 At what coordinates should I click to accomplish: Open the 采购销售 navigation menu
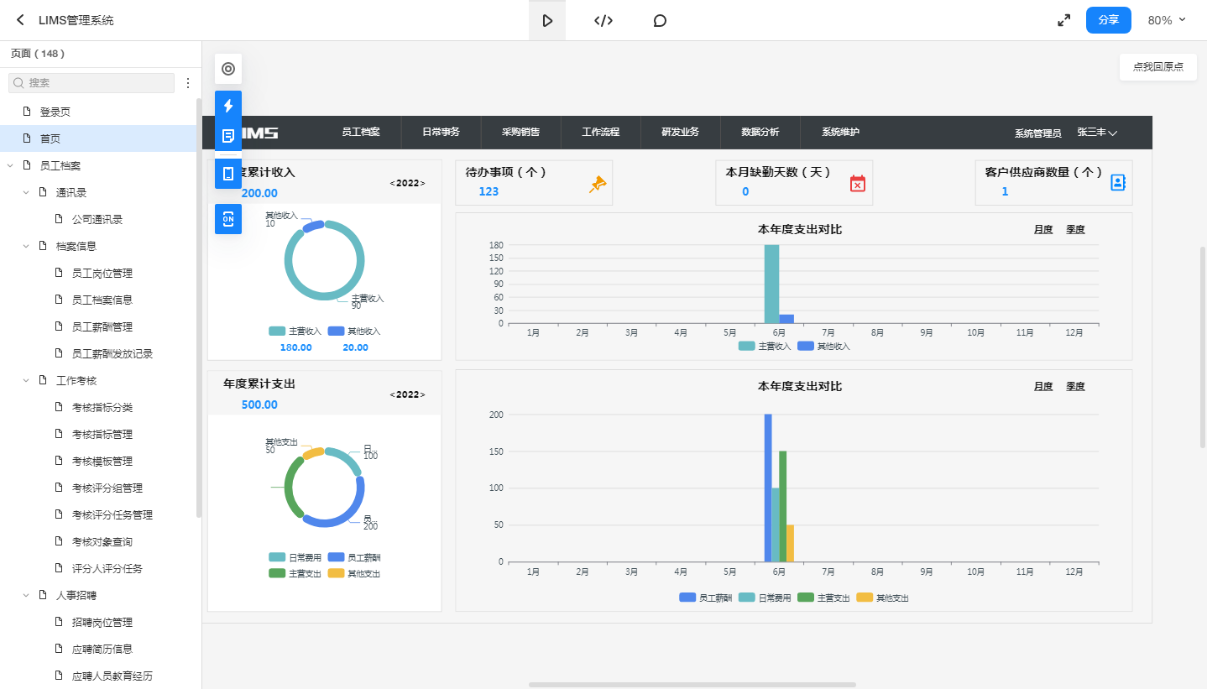[x=520, y=133]
